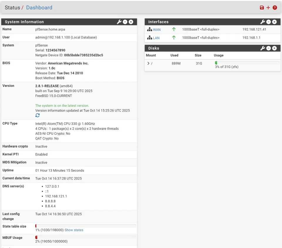Select BIOS vendor American Megatrends Inc.
Screen dimensions: 282x248
[68, 63]
